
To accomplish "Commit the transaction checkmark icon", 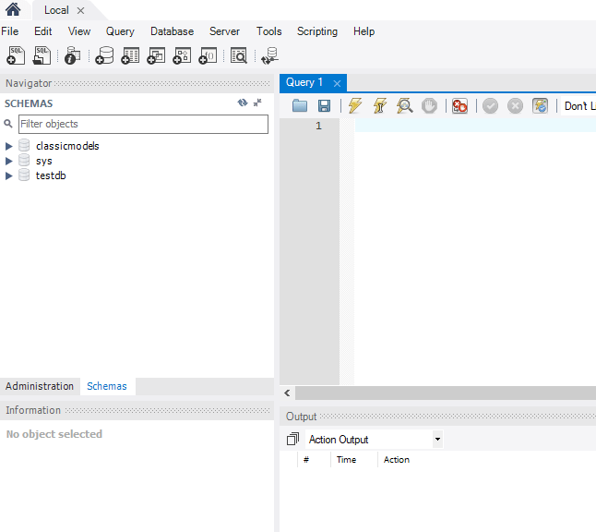I will point(490,106).
